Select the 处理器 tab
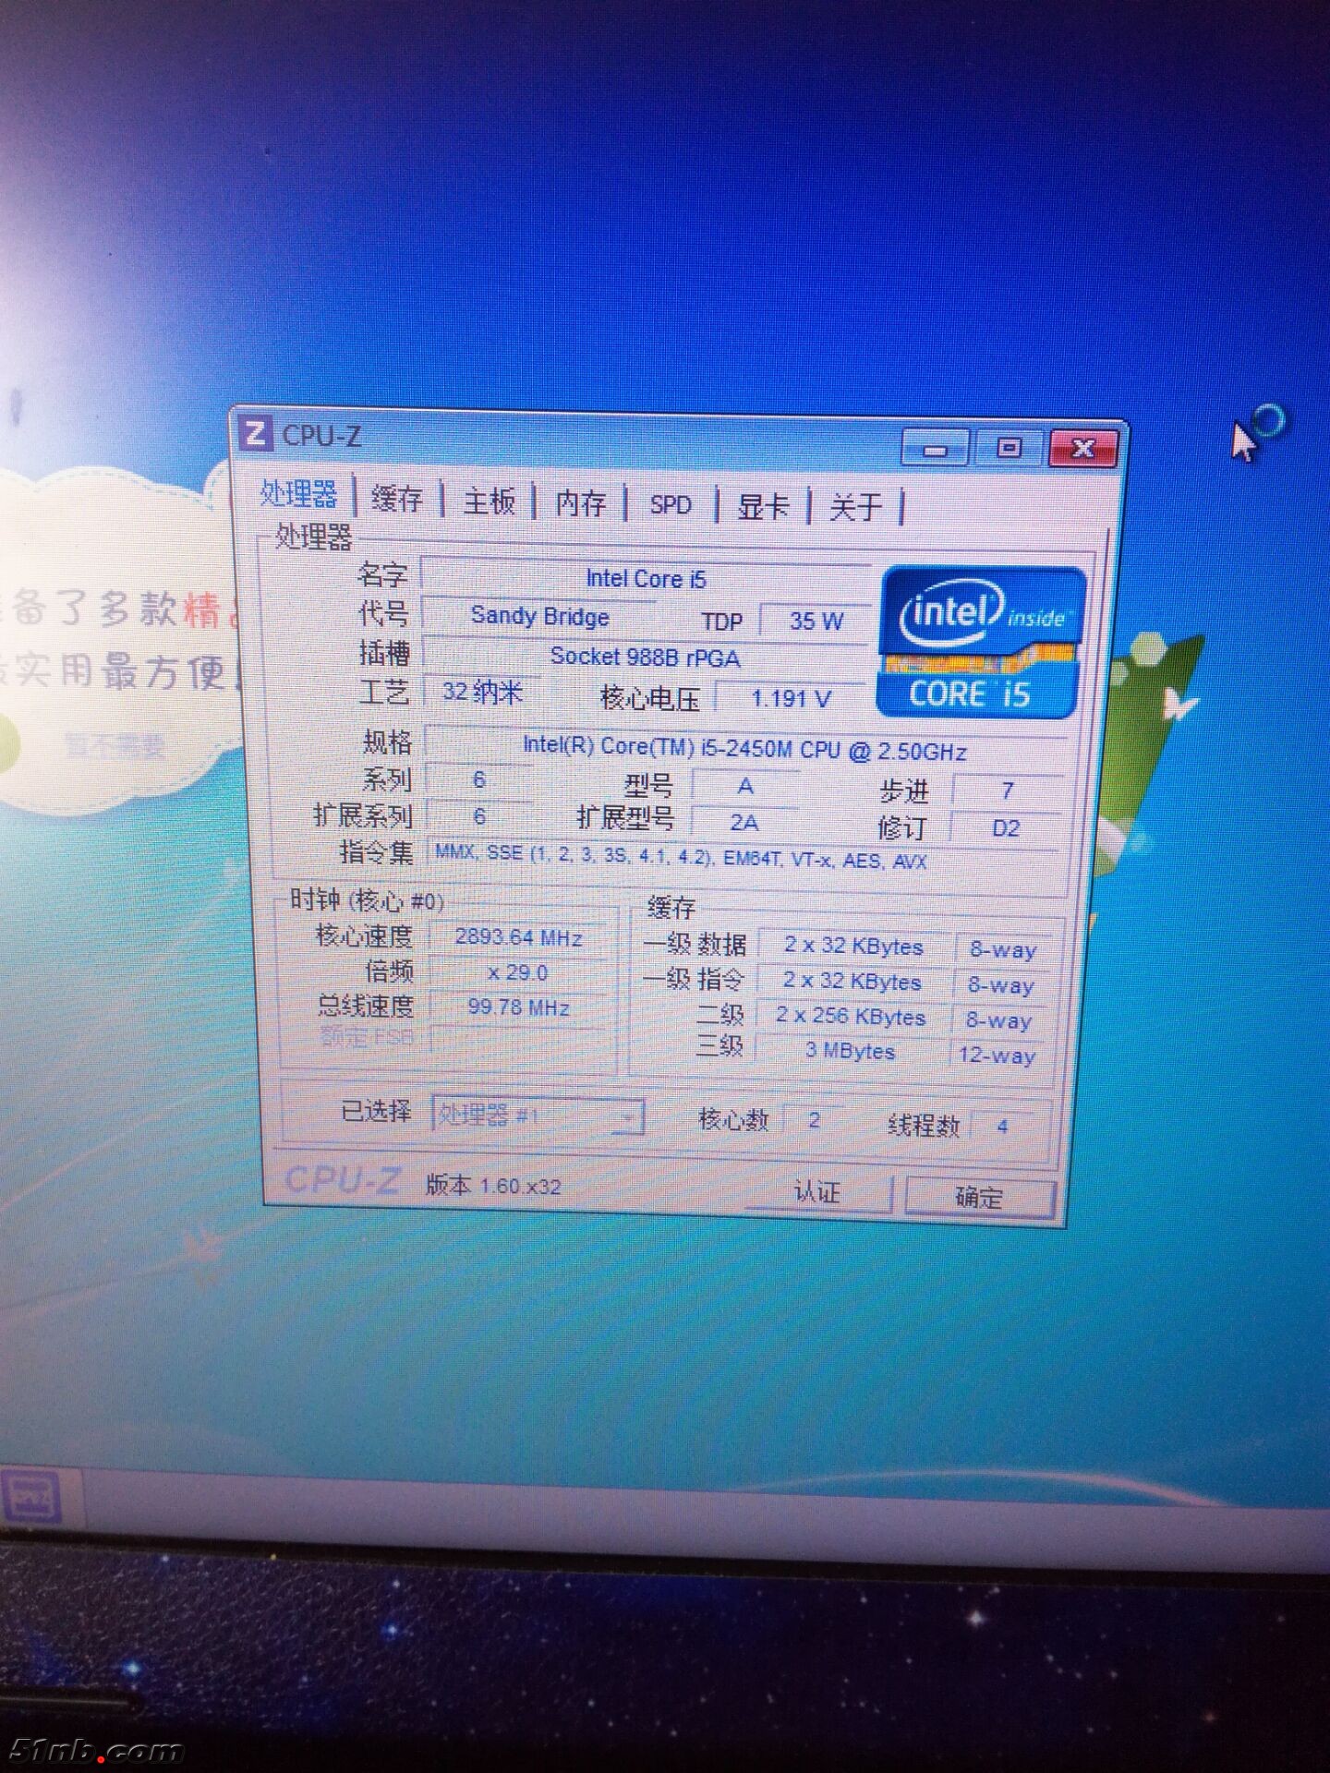Screen dimensions: 1330x1773 (x=298, y=494)
